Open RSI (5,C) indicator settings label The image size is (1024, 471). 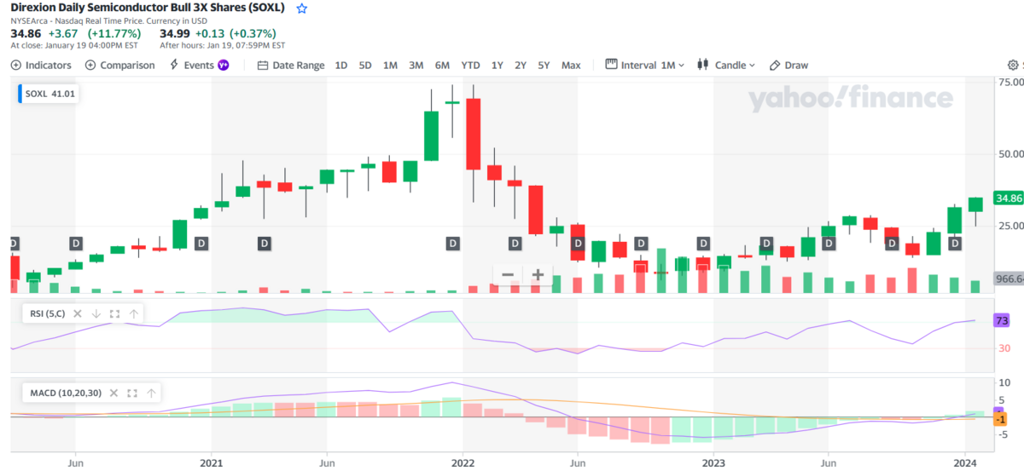46,313
